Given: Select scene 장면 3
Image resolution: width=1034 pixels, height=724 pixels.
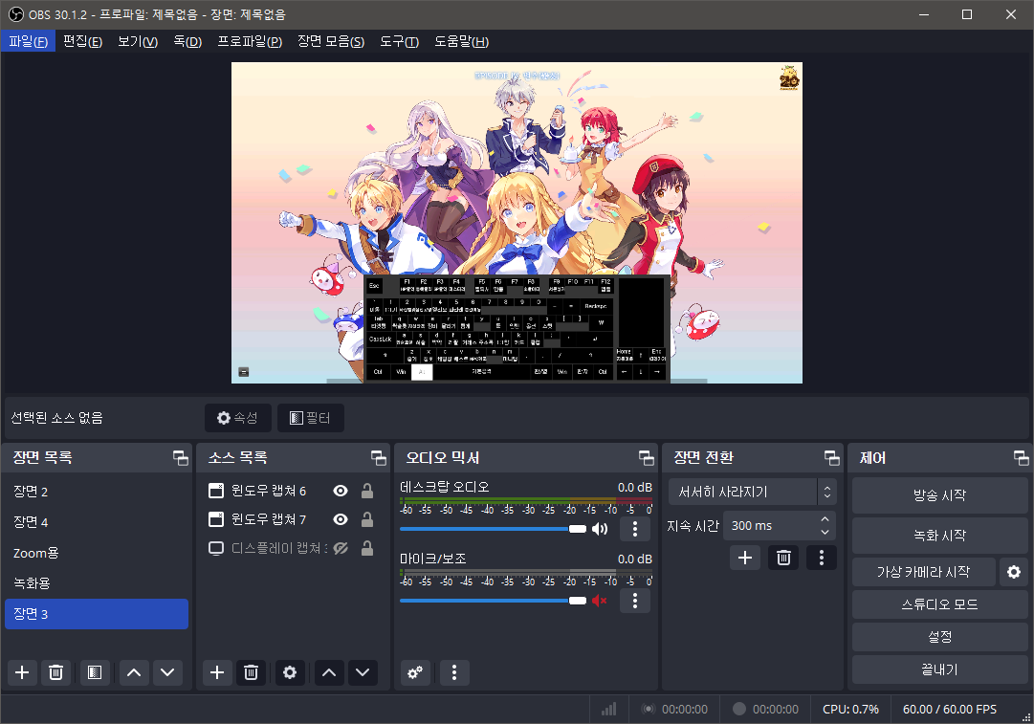Looking at the screenshot, I should 97,614.
